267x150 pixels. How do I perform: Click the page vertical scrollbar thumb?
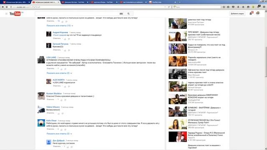pyautogui.click(x=266, y=62)
